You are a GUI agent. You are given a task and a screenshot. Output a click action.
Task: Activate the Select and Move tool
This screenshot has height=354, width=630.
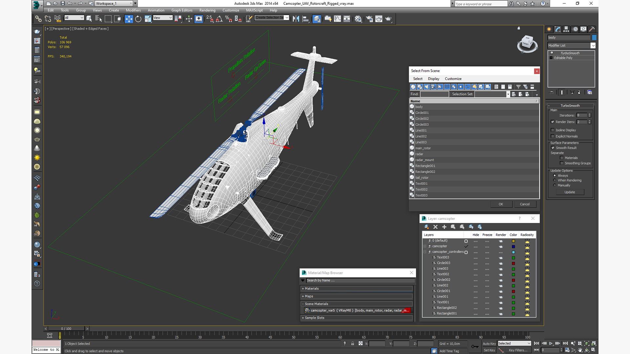pyautogui.click(x=129, y=19)
